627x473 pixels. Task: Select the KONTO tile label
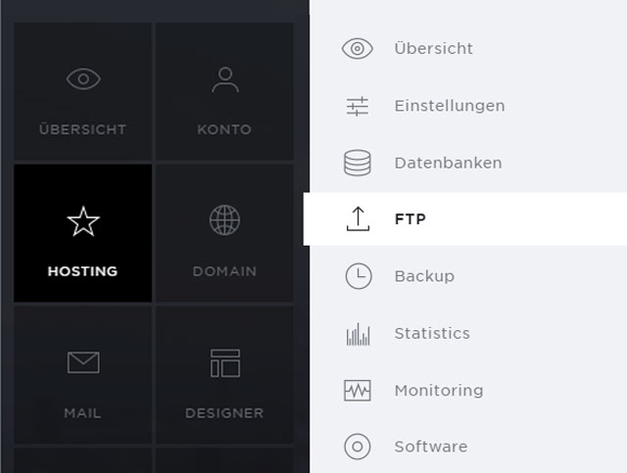coord(224,129)
